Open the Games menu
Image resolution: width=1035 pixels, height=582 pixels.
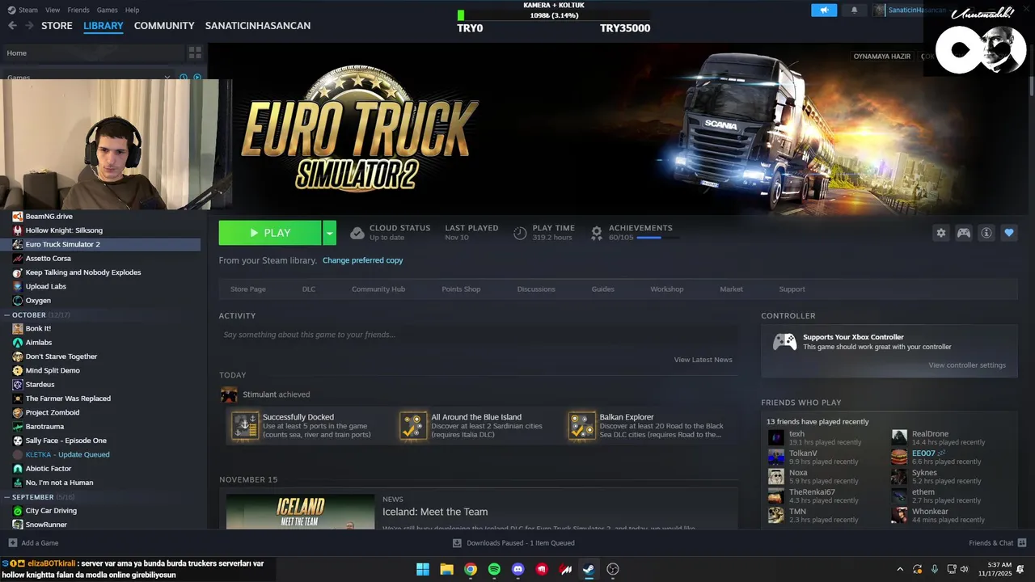click(107, 10)
